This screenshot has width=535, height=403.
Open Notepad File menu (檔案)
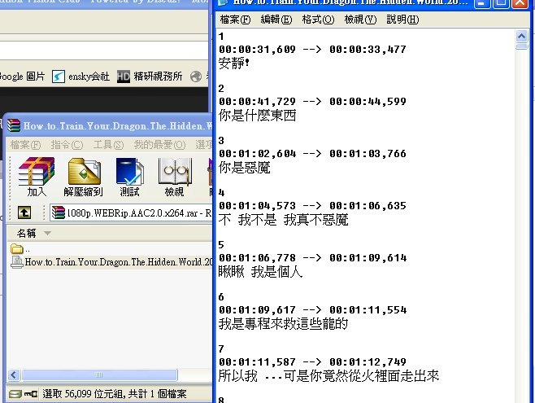pos(235,20)
